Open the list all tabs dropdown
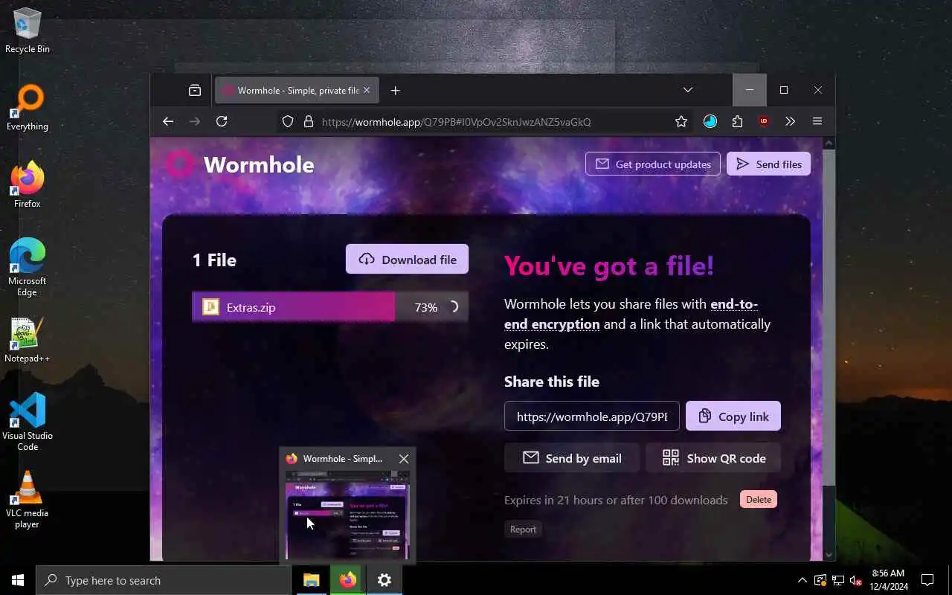This screenshot has height=595, width=952. pos(688,90)
